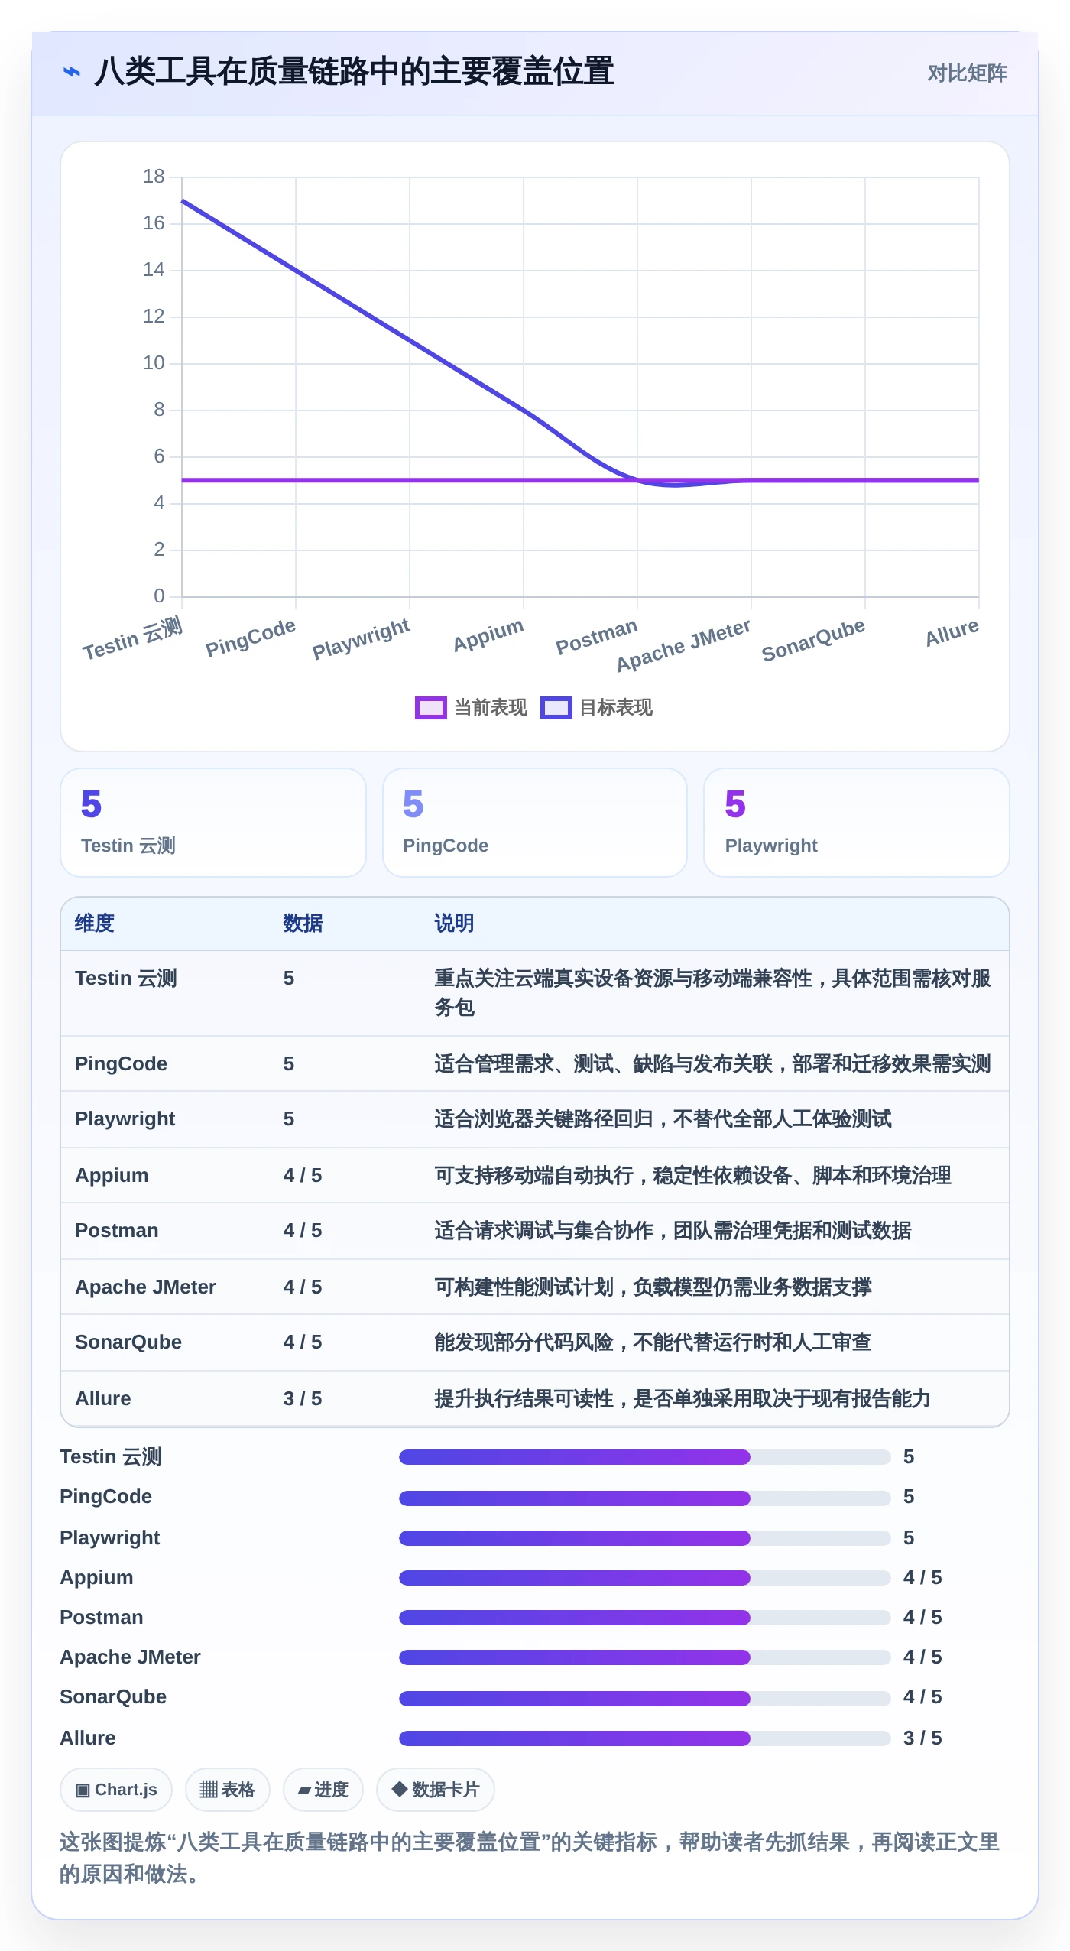Click the 目标表现 legend label
The height and width of the screenshot is (1951, 1070).
616,708
